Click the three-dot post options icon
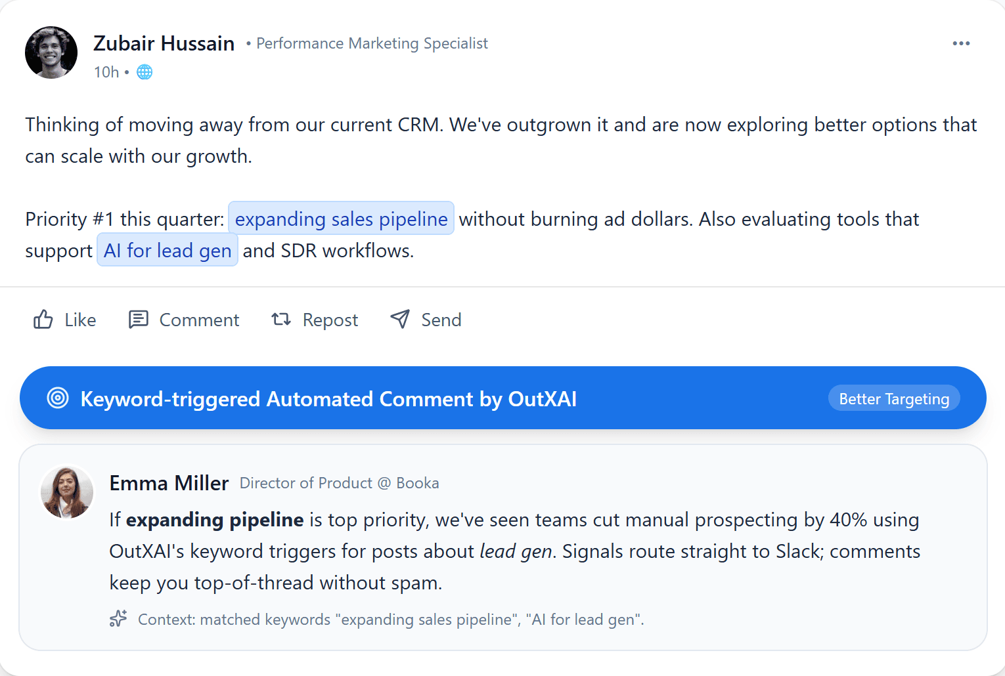Image resolution: width=1005 pixels, height=676 pixels. (961, 43)
